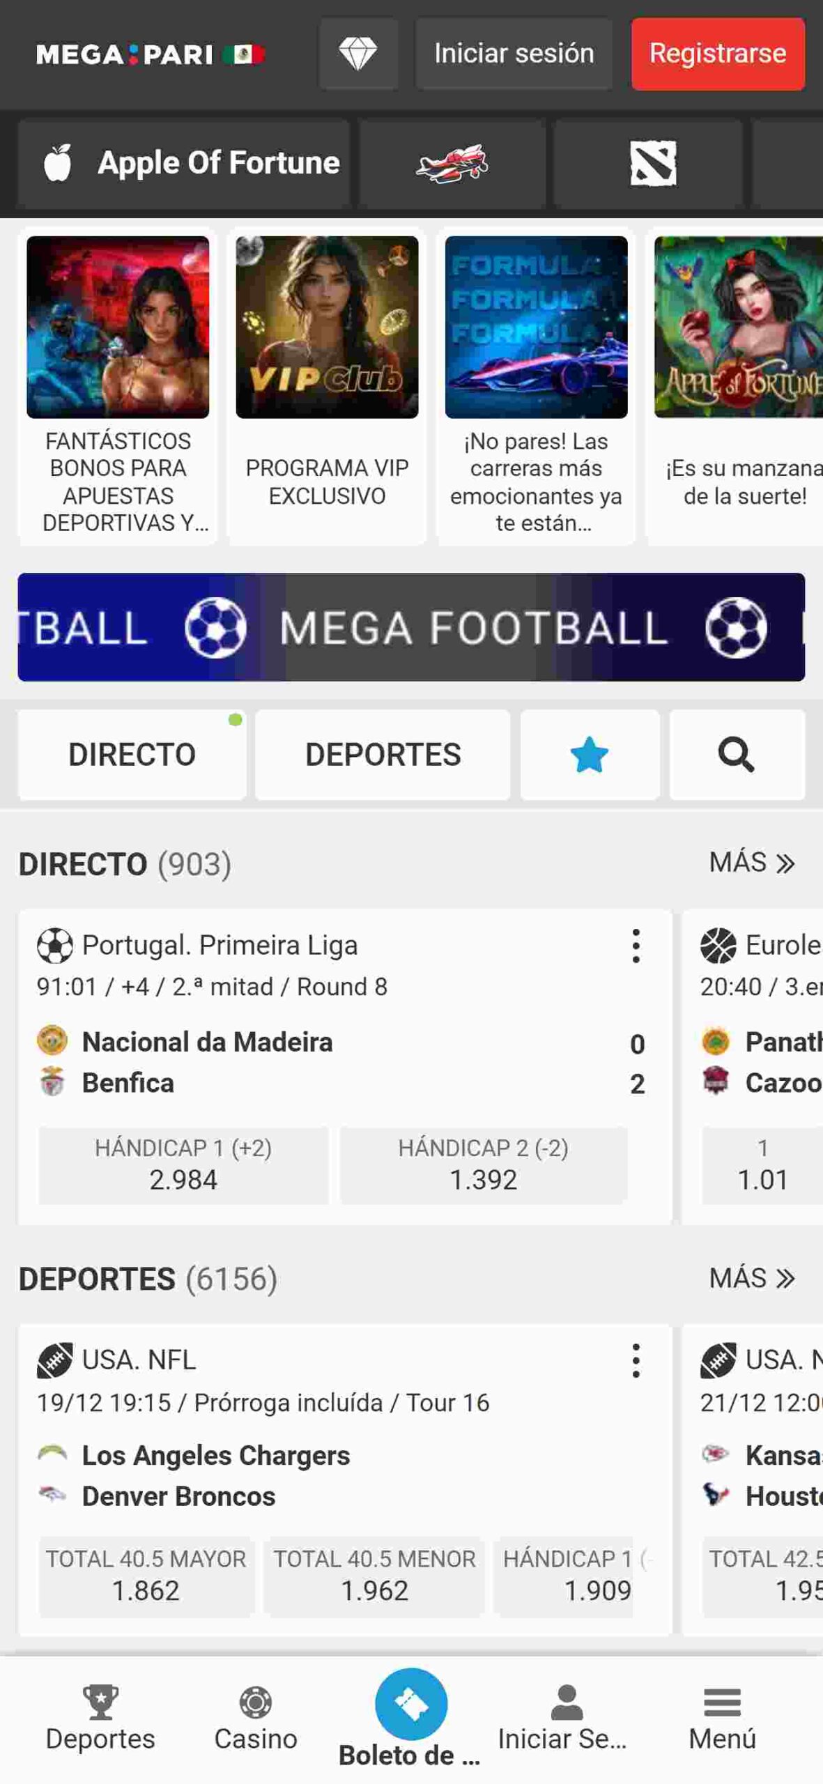This screenshot has width=823, height=1784.
Task: Tap the diamond VIP icon in header
Action: click(x=358, y=54)
